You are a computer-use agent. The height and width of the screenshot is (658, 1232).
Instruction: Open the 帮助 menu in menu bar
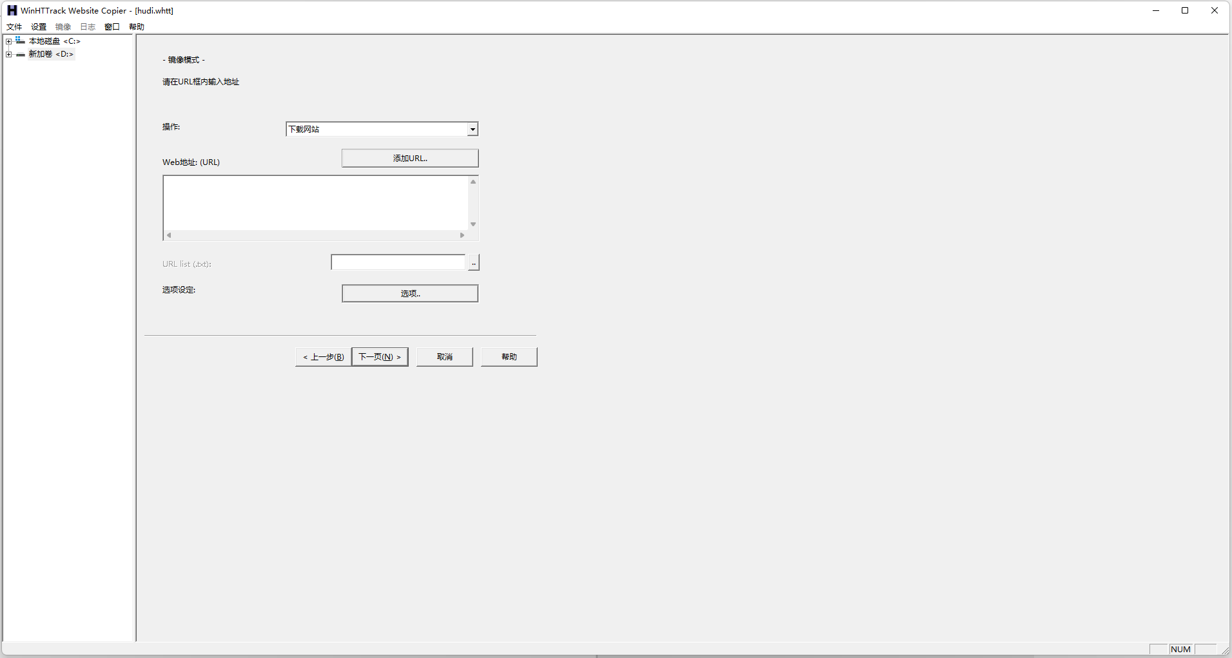tap(137, 26)
